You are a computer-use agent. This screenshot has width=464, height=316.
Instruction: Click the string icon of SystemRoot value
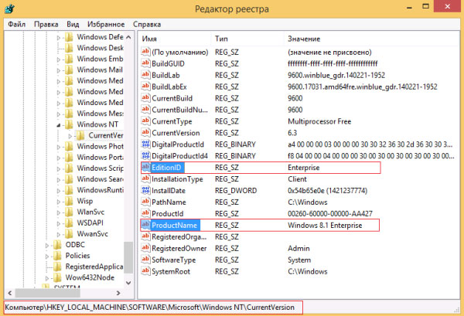pos(145,271)
